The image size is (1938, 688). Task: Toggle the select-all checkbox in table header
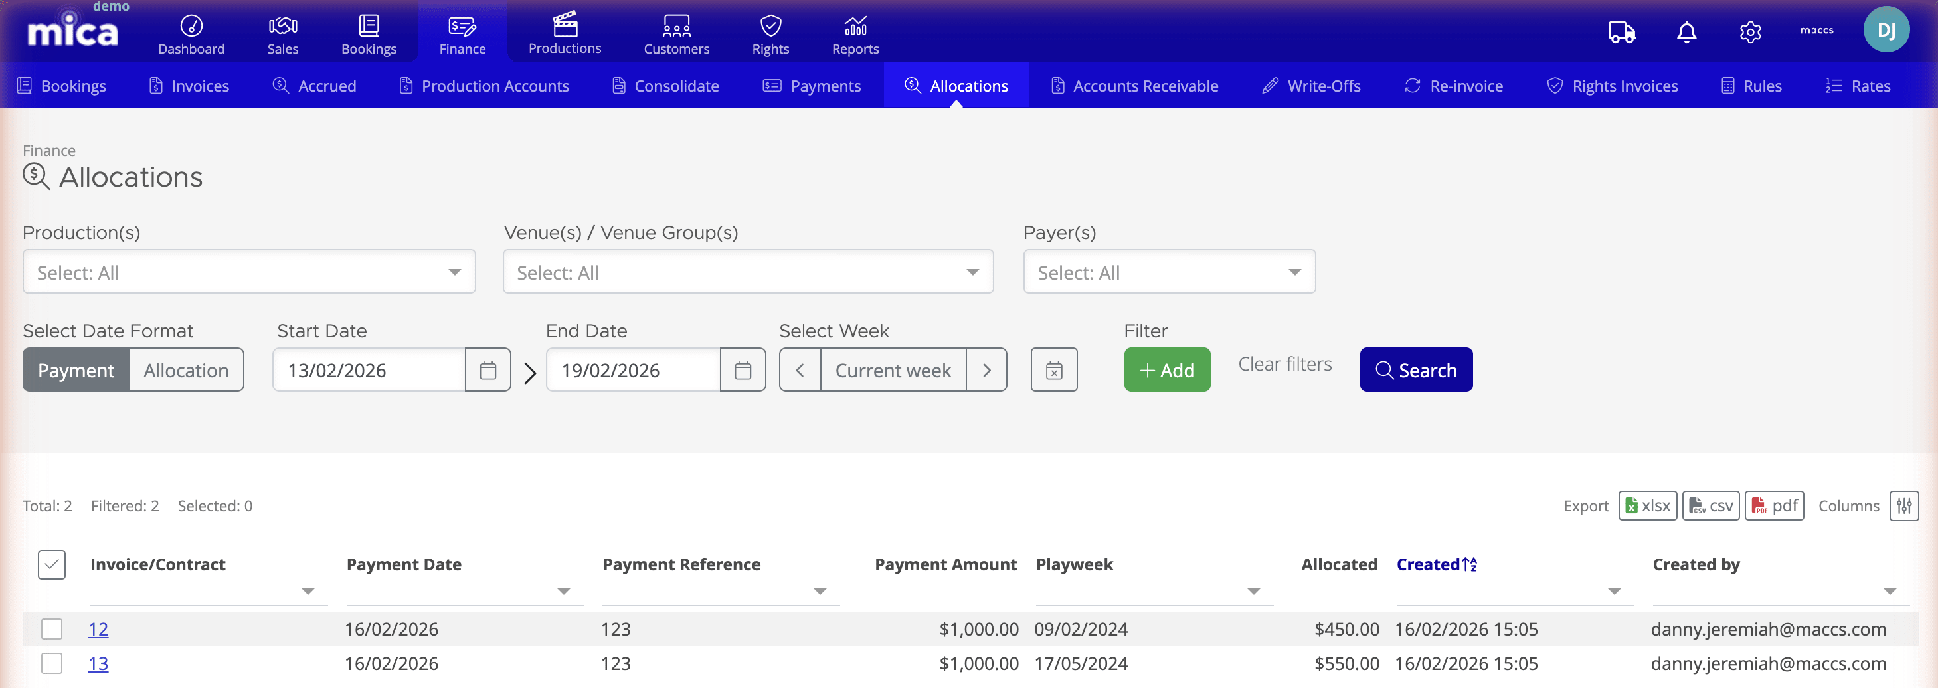51,564
